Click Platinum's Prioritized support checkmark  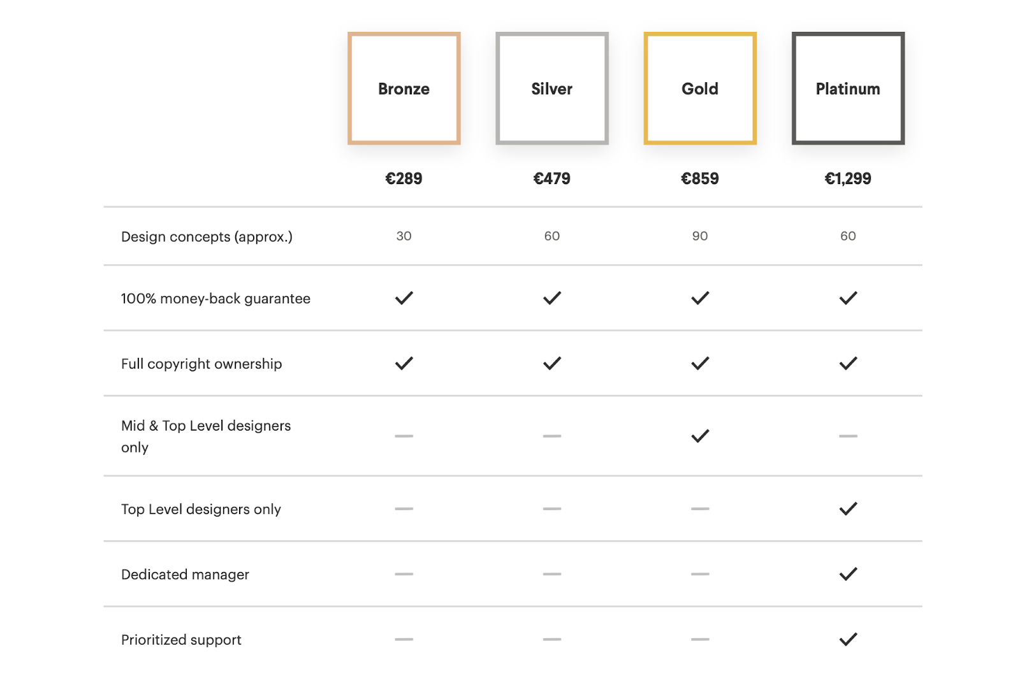tap(848, 639)
